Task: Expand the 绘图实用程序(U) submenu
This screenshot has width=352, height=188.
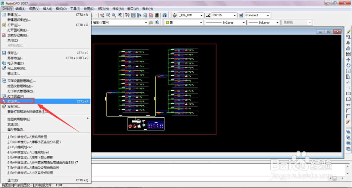Action: click(45, 119)
